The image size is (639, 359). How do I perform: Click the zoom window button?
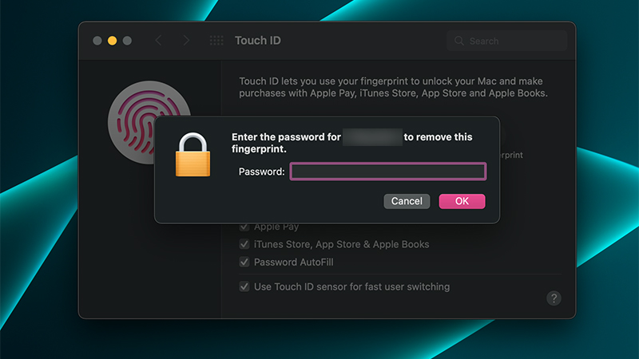(x=126, y=41)
